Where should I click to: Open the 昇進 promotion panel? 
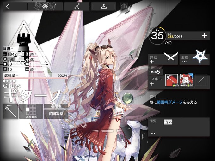pos(163,59)
